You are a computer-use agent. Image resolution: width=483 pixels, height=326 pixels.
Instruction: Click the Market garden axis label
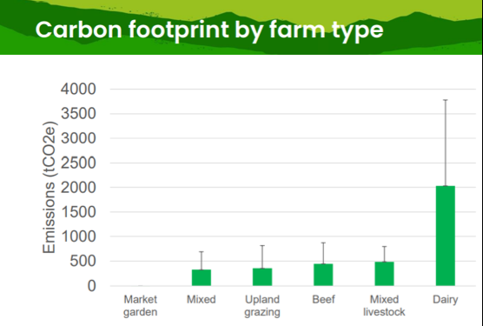pyautogui.click(x=141, y=305)
